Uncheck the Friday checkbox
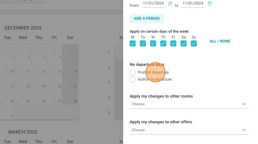Viewport: 258px width, 144px height. 173,44
